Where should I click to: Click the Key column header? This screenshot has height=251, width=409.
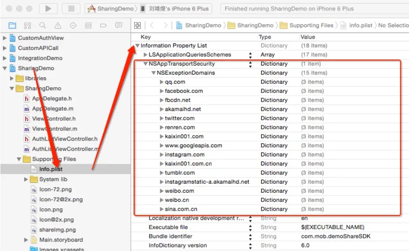click(x=146, y=37)
